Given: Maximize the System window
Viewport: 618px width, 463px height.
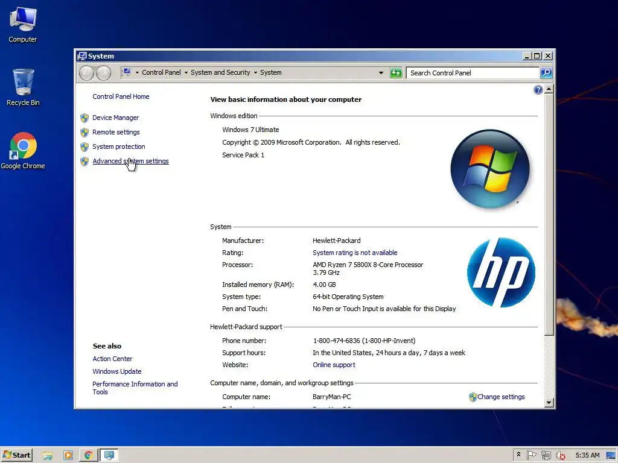Looking at the screenshot, I should click(537, 56).
